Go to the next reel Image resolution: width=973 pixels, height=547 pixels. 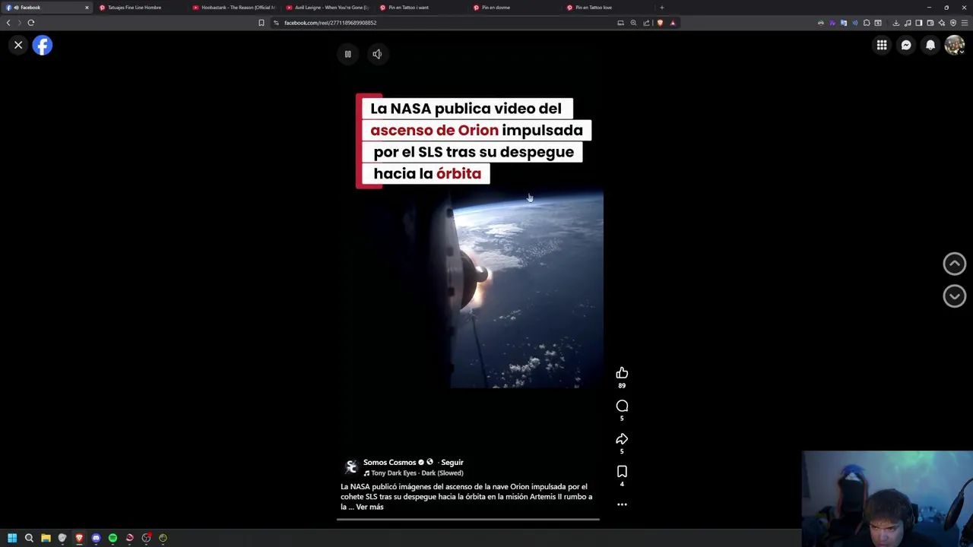[x=954, y=296]
